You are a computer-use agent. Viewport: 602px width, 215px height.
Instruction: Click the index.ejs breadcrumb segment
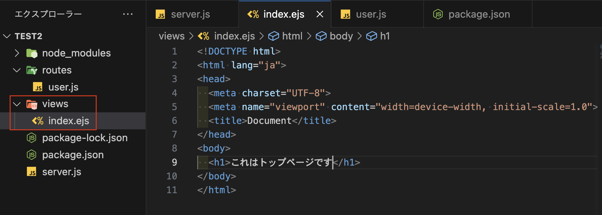(235, 36)
